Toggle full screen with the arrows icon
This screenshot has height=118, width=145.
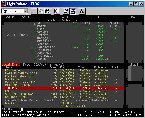tap(57, 11)
